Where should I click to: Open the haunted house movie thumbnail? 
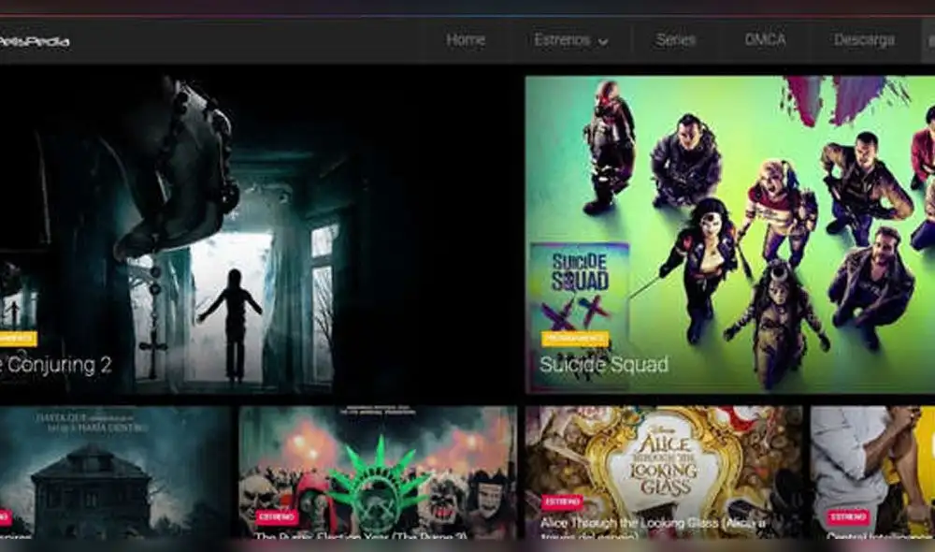[x=114, y=468]
